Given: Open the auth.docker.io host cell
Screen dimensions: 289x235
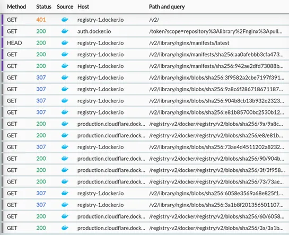Looking at the screenshot, I should (94, 31).
